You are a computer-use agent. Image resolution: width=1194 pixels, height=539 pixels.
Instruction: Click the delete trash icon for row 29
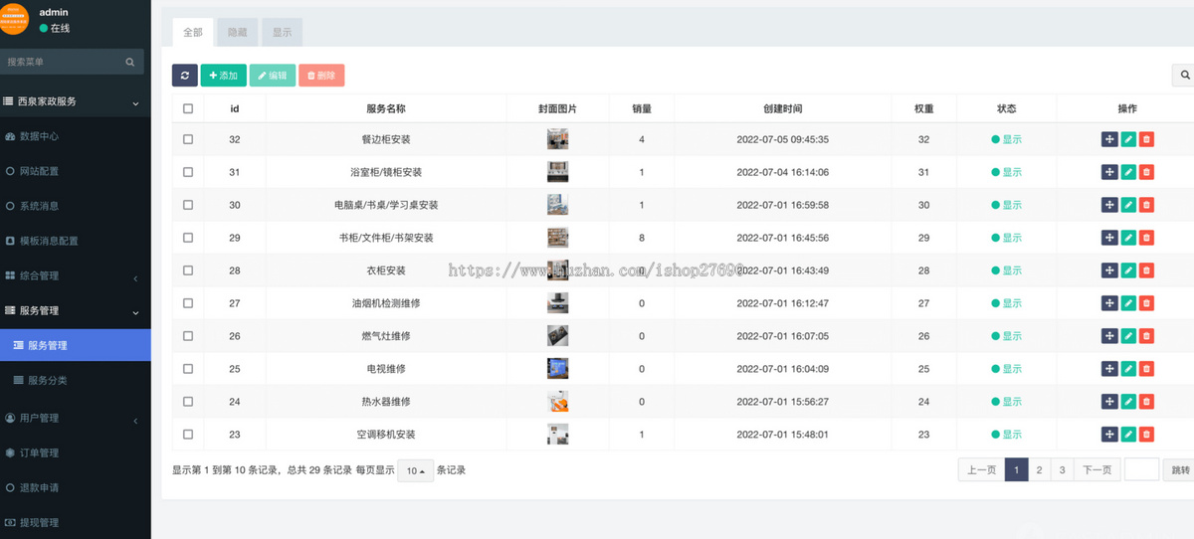[x=1146, y=238]
